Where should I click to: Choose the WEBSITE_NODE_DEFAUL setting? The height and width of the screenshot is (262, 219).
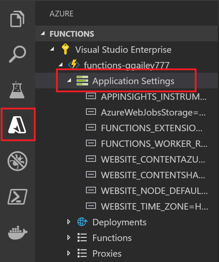pos(153,191)
